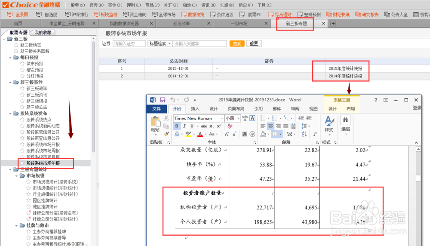Screen dimensions: 430x246
Task: Open the 页面布局 ribbon tab
Action: pyautogui.click(x=236, y=109)
